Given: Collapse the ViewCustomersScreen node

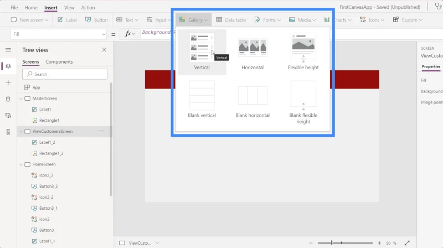Looking at the screenshot, I should pos(21,132).
